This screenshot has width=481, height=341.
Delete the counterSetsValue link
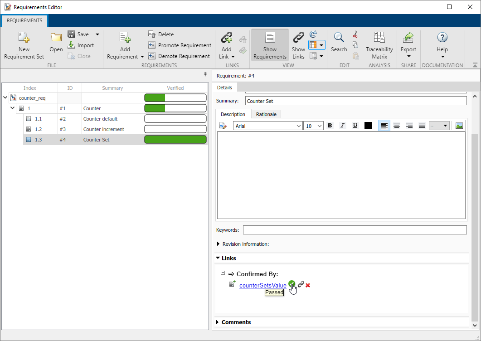(x=308, y=285)
